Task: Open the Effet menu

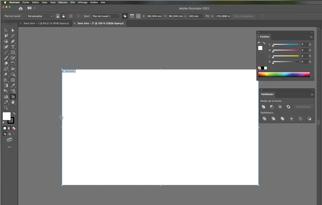Action: 73,2
